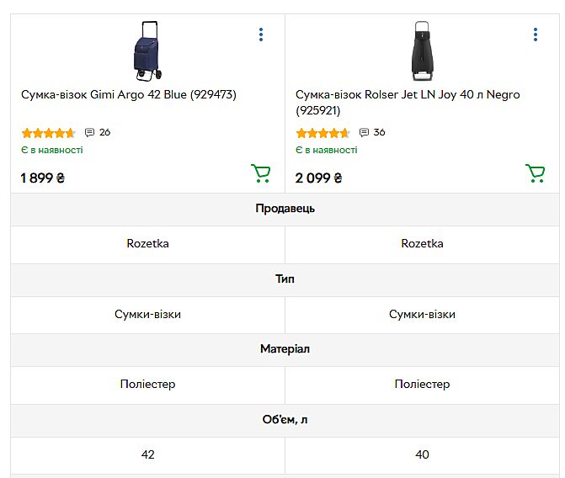Viewport: 565px width, 478px height.
Task: Click the Продавець section header
Action: click(x=285, y=209)
